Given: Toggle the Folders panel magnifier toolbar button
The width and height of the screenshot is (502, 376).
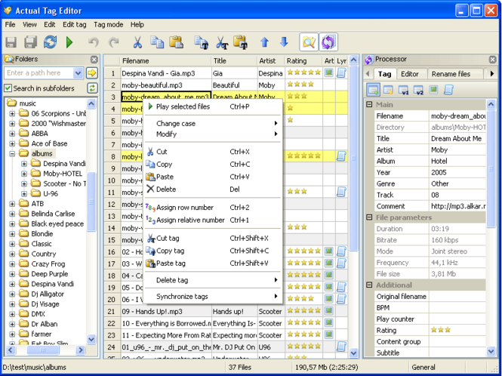Looking at the screenshot, I should (309, 42).
